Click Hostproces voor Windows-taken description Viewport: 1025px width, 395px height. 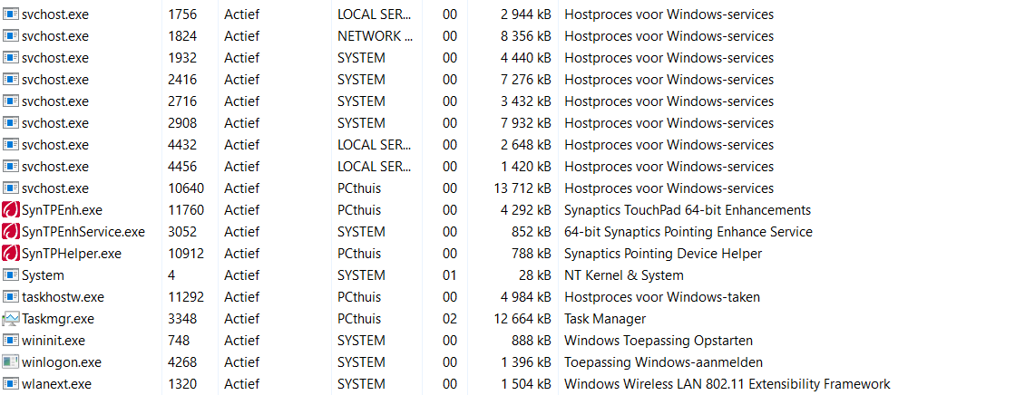click(662, 297)
